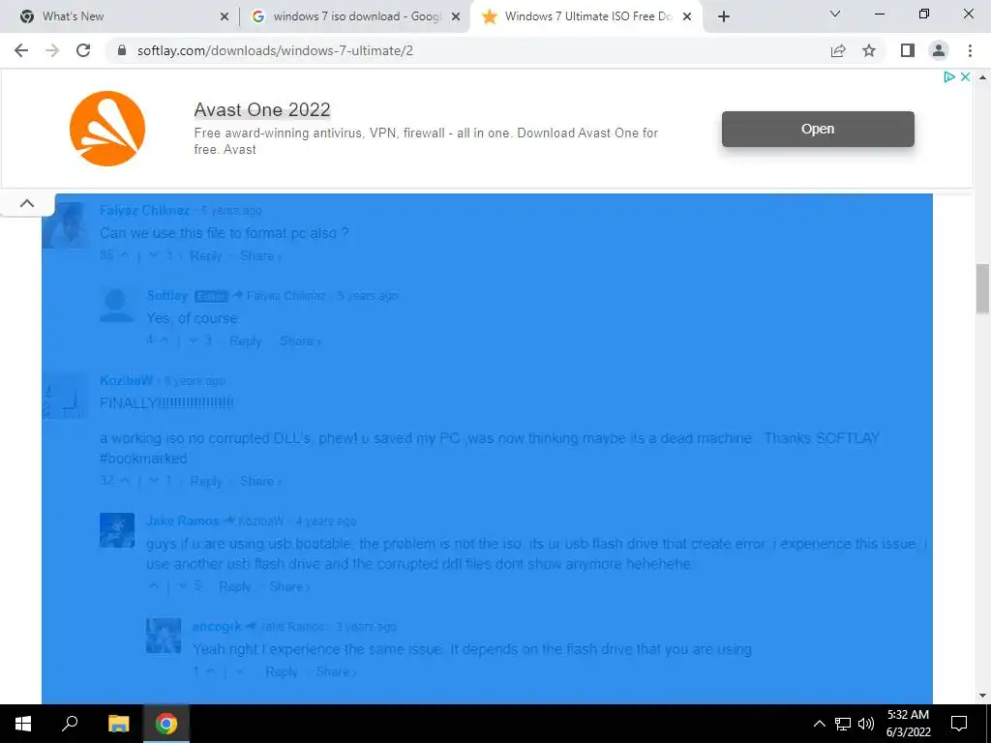The image size is (991, 743).
Task: Share Softlay's comment
Action: click(300, 342)
